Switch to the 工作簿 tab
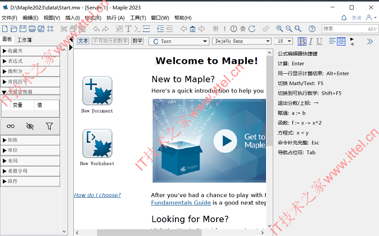This screenshot has height=236, width=379. 24,40
